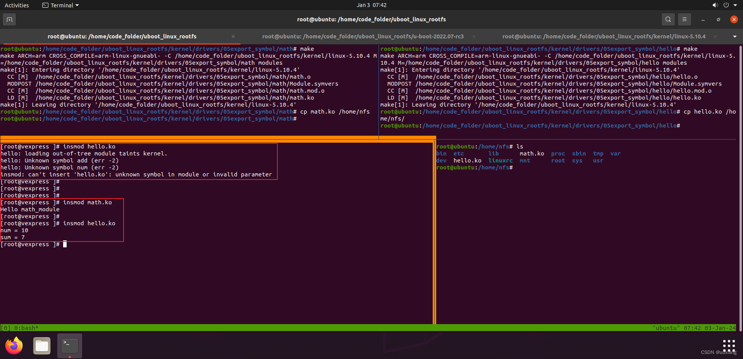Click 'Hello math_module' output line
This screenshot has width=743, height=359.
point(30,209)
